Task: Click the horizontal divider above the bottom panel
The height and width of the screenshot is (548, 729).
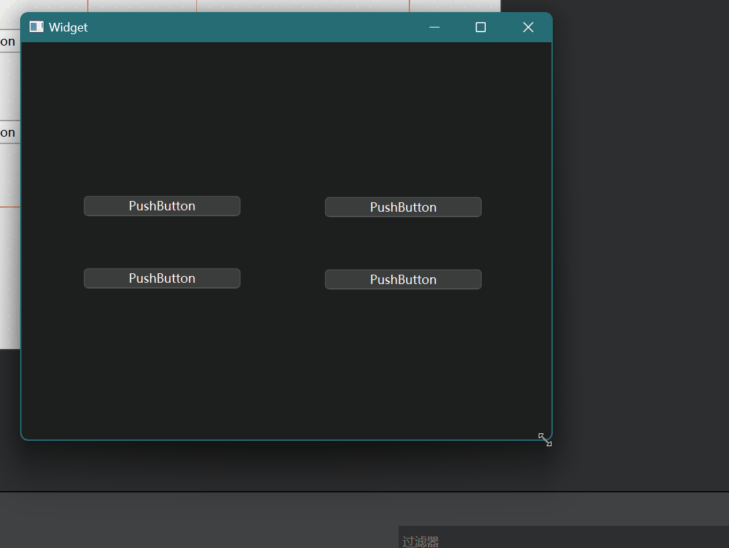Action: pyautogui.click(x=364, y=492)
